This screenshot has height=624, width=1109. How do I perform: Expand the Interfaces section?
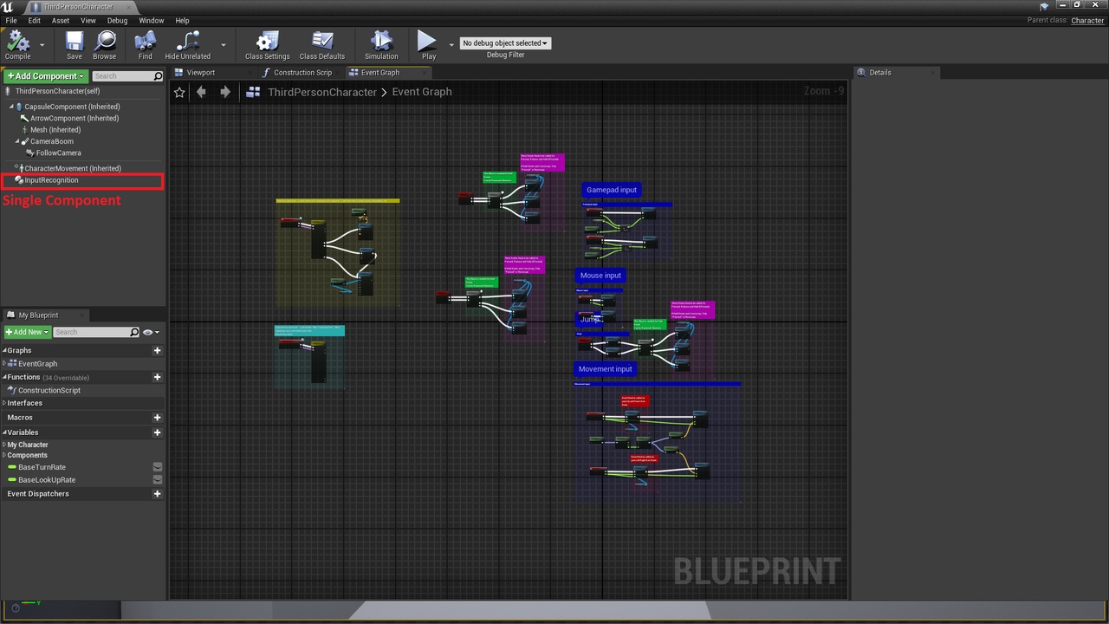(4, 403)
